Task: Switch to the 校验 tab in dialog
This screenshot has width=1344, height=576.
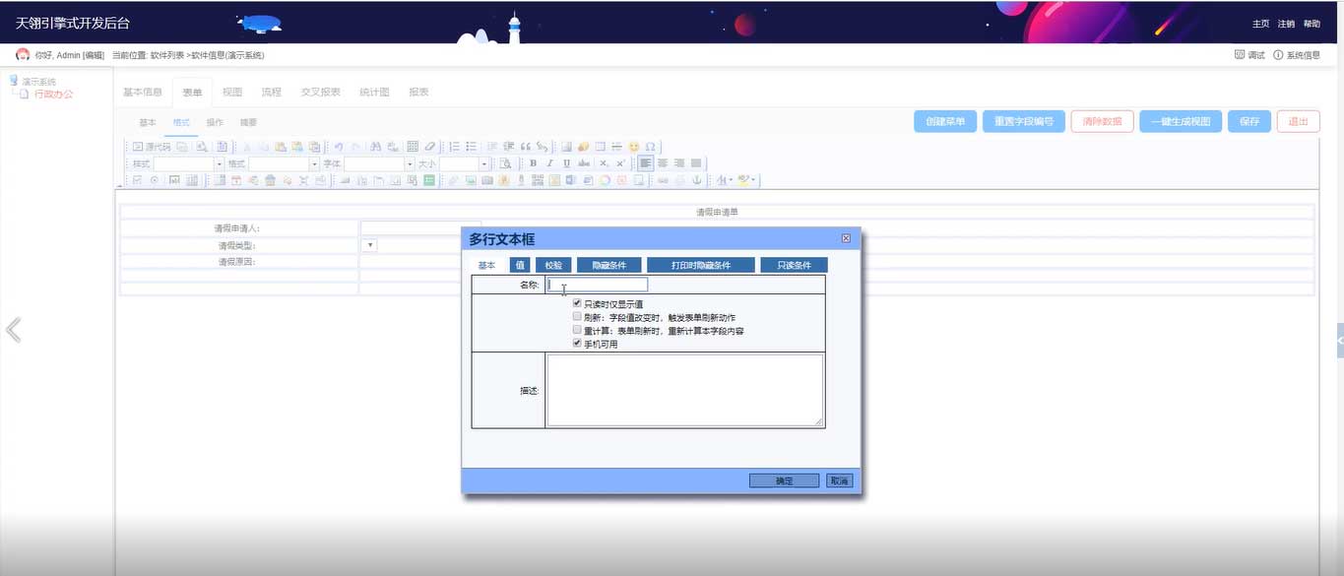Action: click(x=553, y=265)
